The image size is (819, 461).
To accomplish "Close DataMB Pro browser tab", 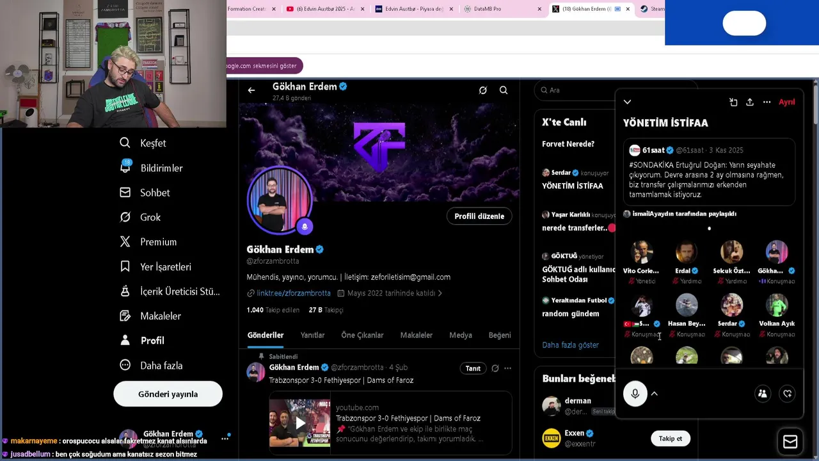I will 539,9.
